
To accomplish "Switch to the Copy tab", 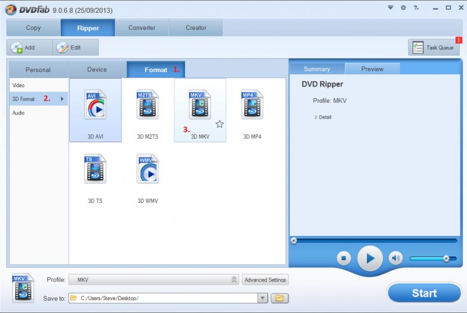I will pos(33,28).
